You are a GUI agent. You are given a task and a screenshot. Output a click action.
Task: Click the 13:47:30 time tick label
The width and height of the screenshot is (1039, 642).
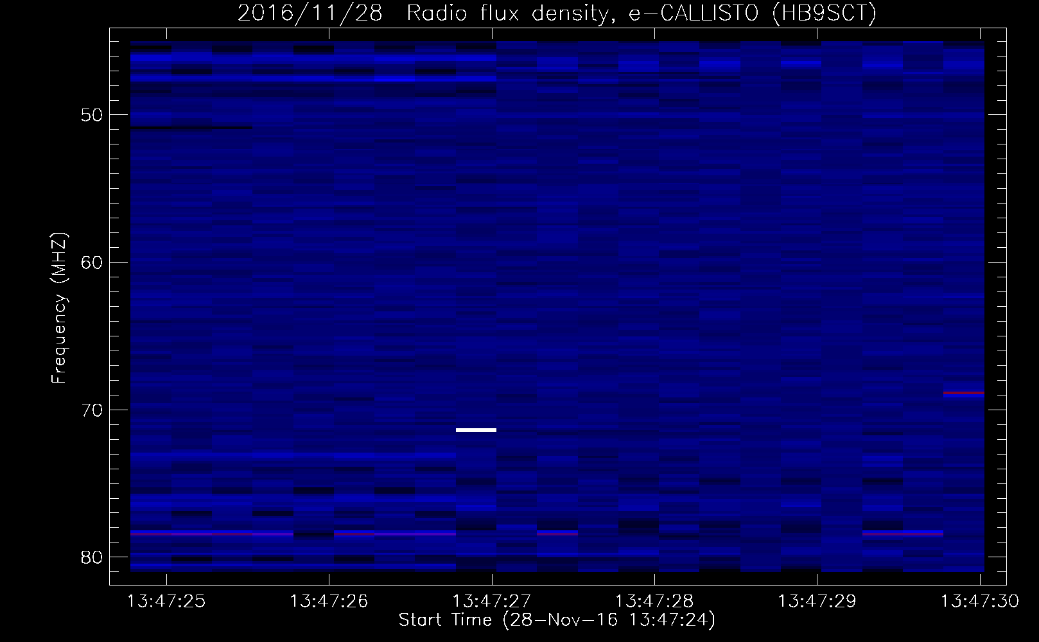point(980,602)
